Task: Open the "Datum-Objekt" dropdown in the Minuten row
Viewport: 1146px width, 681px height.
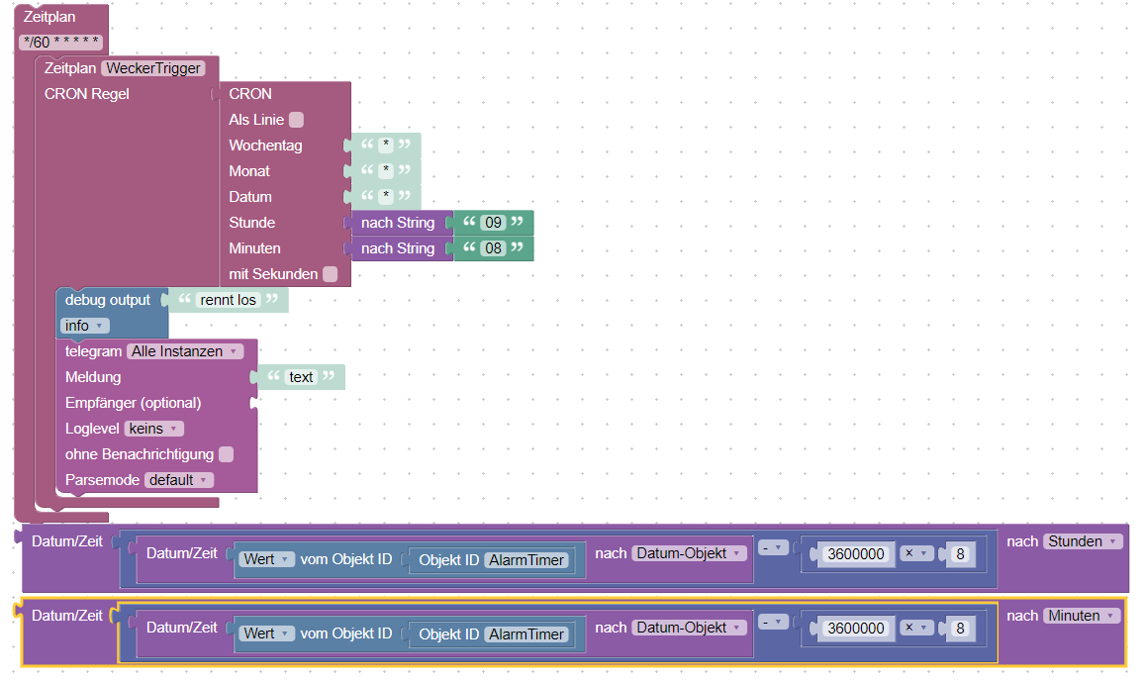Action: point(689,628)
